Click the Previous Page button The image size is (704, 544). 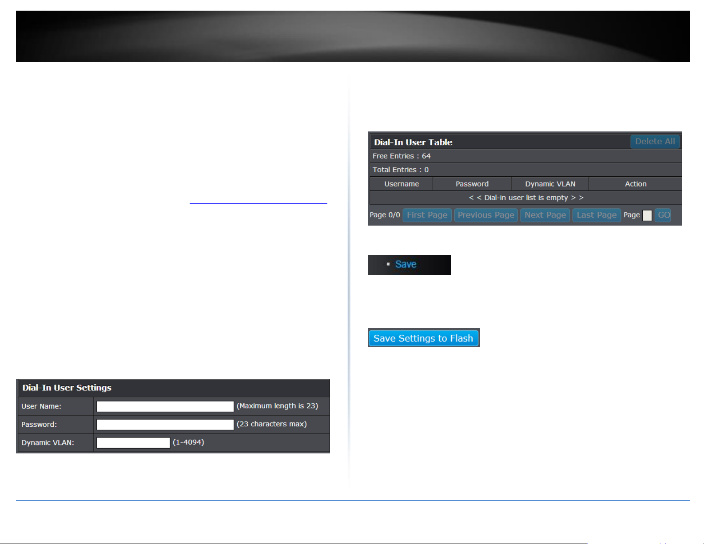click(x=486, y=215)
